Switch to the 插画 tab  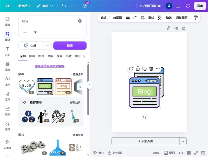(x=32, y=56)
